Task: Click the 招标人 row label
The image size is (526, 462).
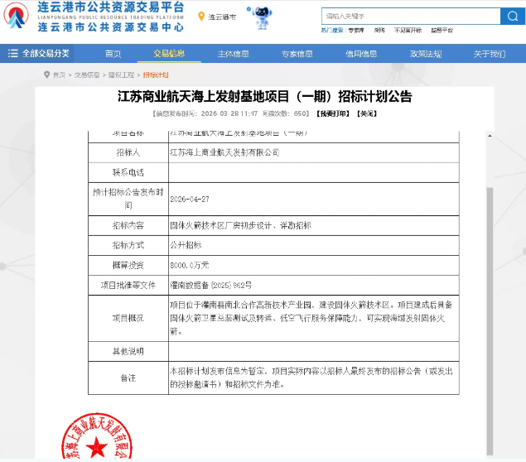Action: click(128, 152)
